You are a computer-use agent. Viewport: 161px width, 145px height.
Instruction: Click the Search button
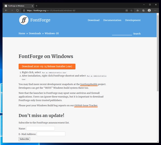coord(137,34)
